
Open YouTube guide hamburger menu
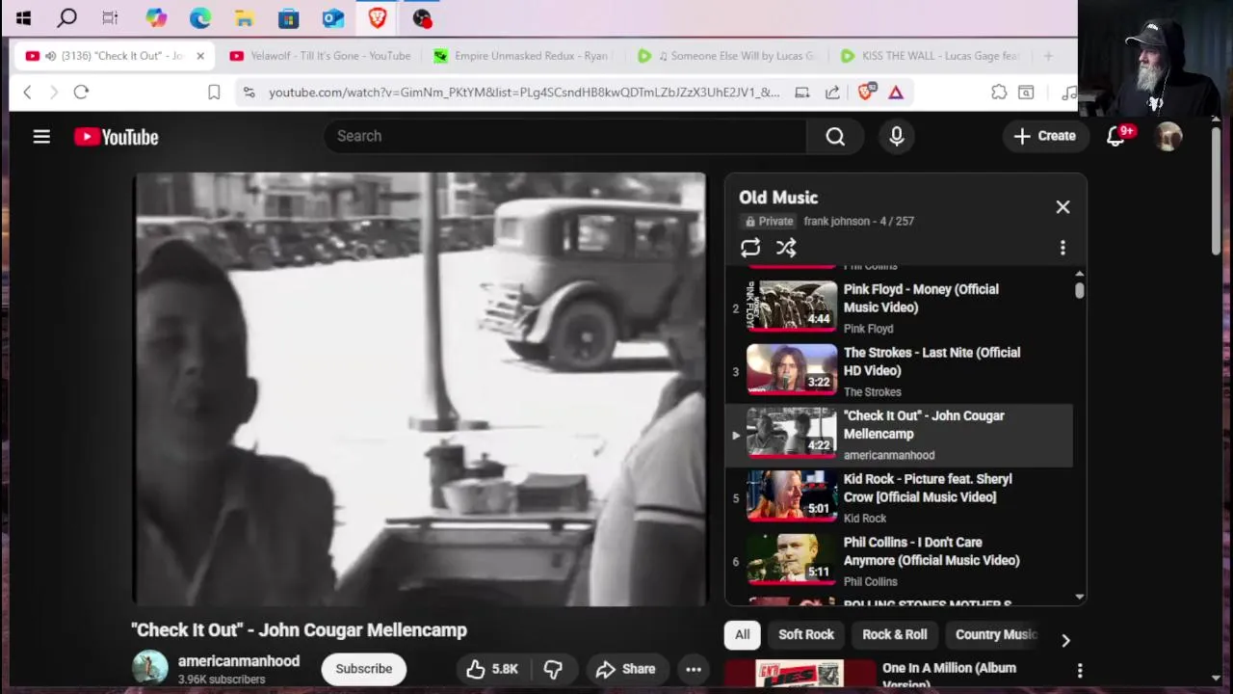41,137
